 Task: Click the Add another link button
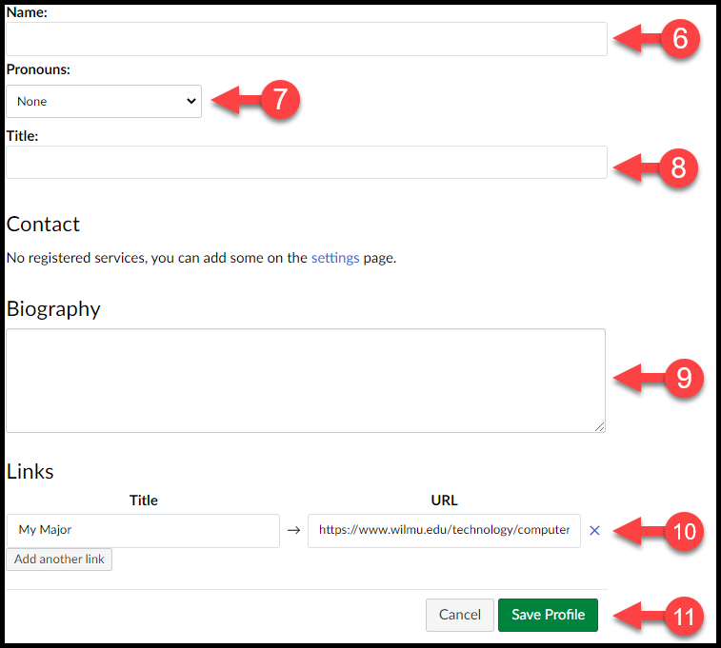click(59, 559)
